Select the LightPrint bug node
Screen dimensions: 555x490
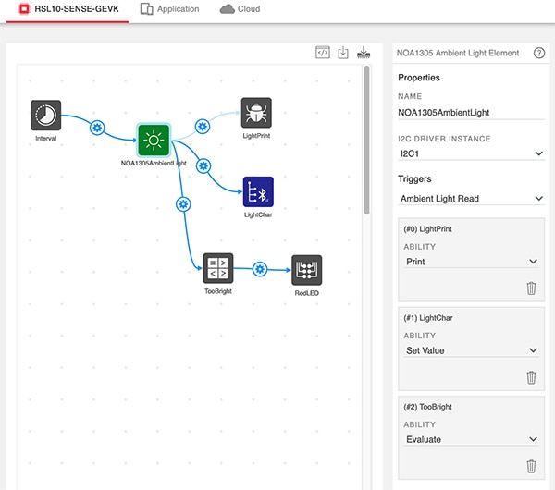point(256,113)
